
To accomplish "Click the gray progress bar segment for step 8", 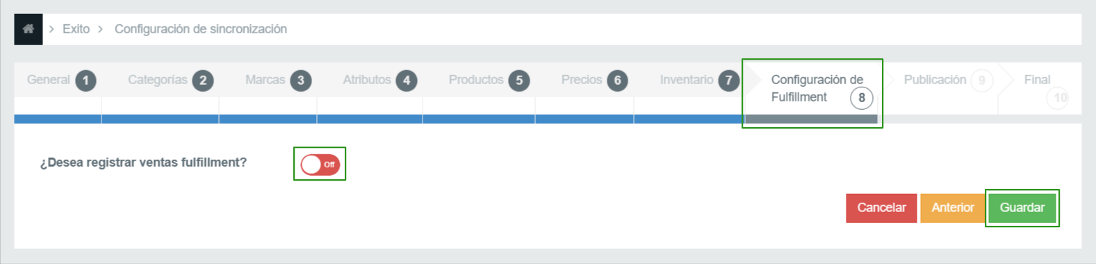I will pos(811,119).
